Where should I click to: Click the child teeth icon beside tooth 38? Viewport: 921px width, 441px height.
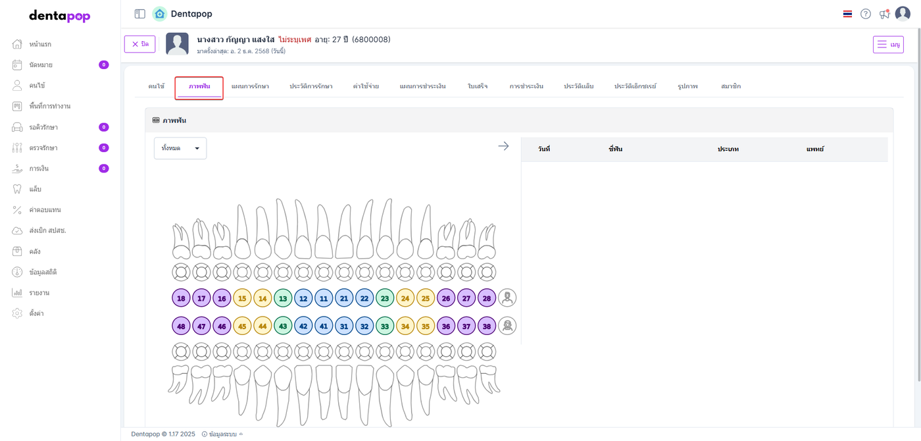(507, 326)
